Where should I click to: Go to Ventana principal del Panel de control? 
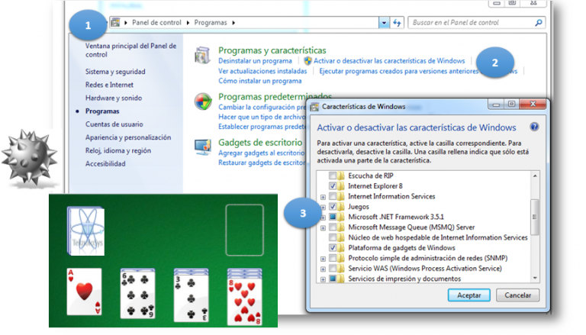click(130, 50)
